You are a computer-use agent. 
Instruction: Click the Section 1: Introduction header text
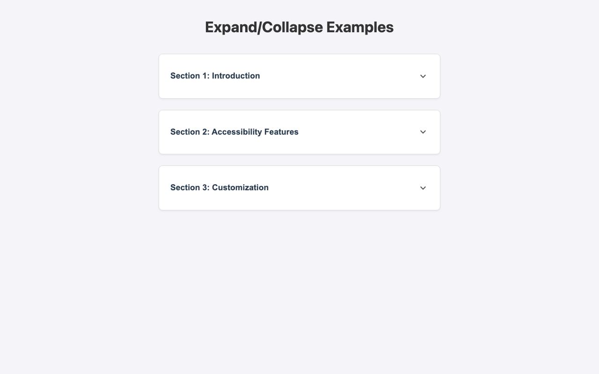tap(215, 76)
